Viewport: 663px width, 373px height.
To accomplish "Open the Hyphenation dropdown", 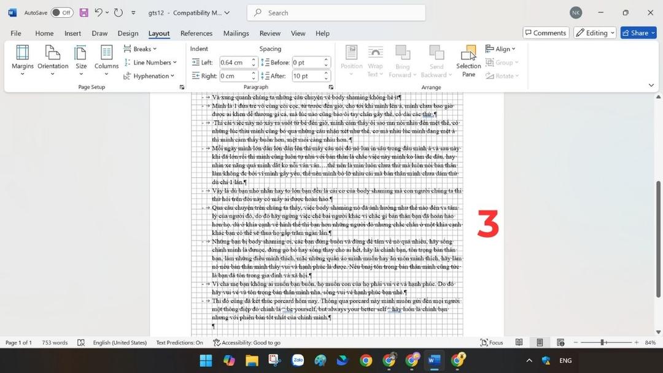I will (149, 75).
